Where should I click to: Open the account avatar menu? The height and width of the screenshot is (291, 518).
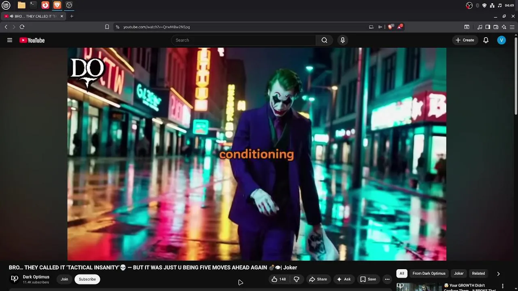tap(501, 40)
